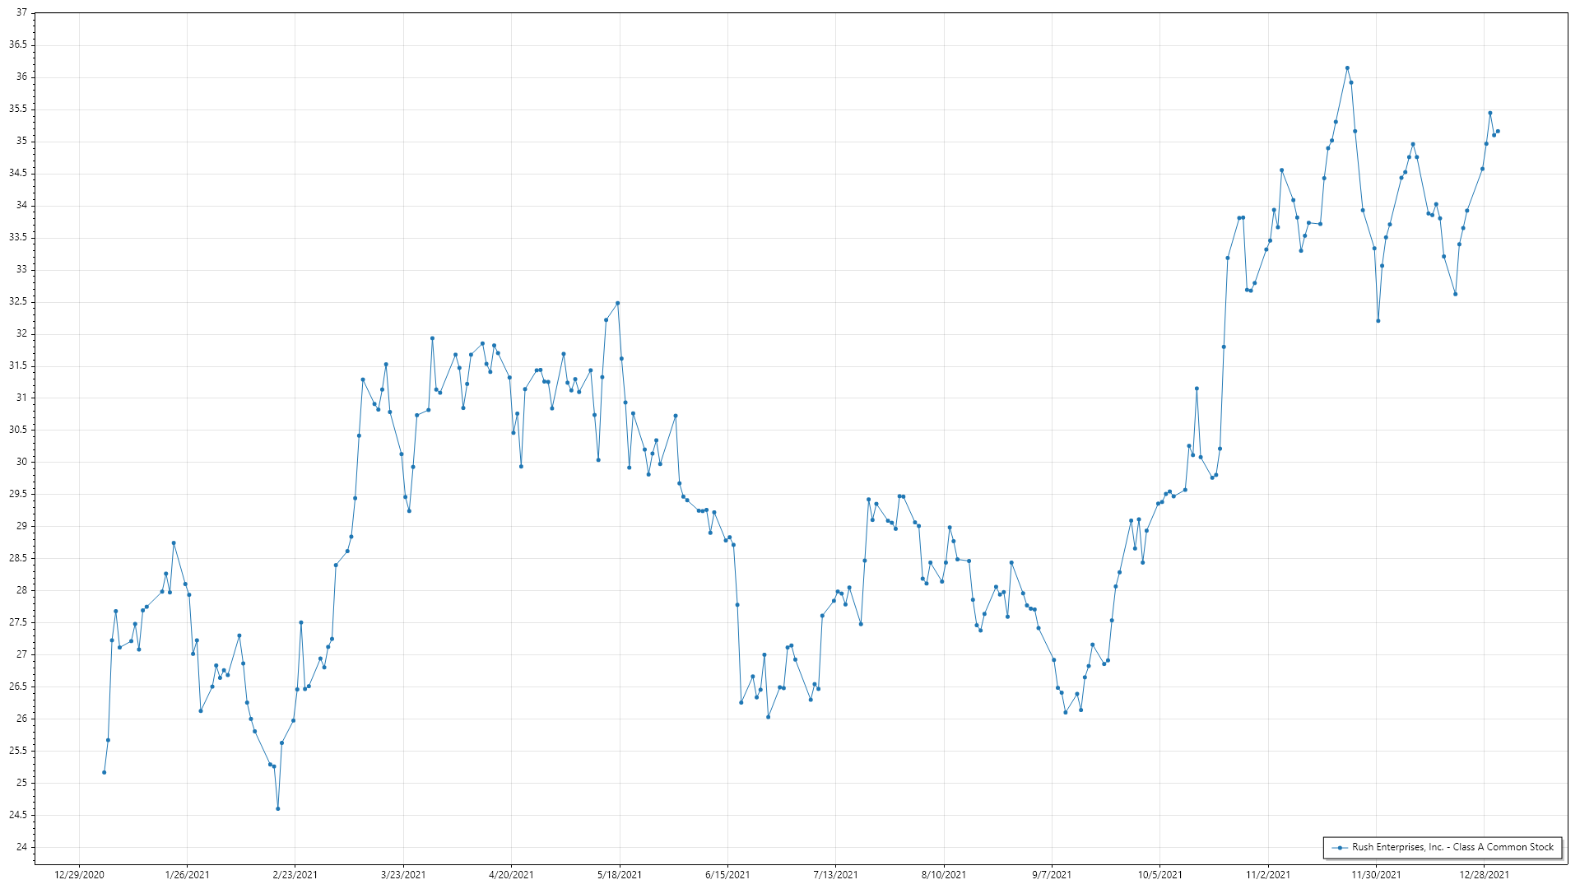Click the 12/28/2021 date tick label
This screenshot has height=889, width=1580.
[x=1484, y=874]
